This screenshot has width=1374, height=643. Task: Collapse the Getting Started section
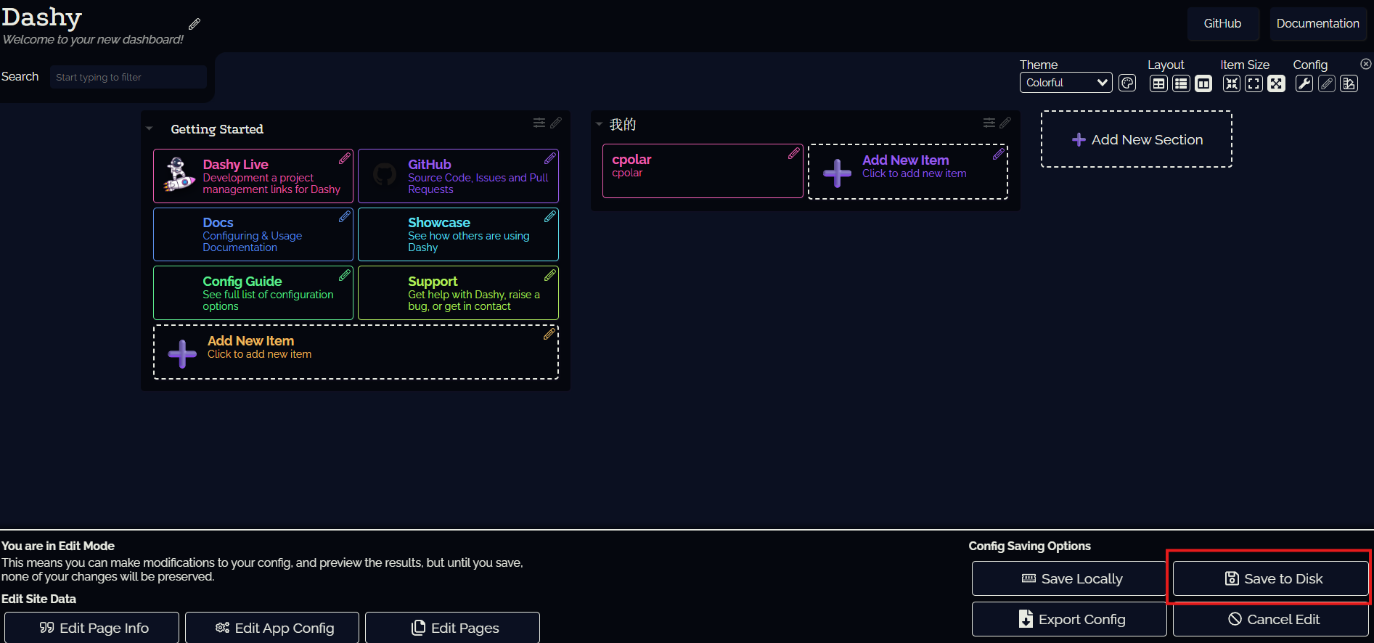[x=150, y=129]
